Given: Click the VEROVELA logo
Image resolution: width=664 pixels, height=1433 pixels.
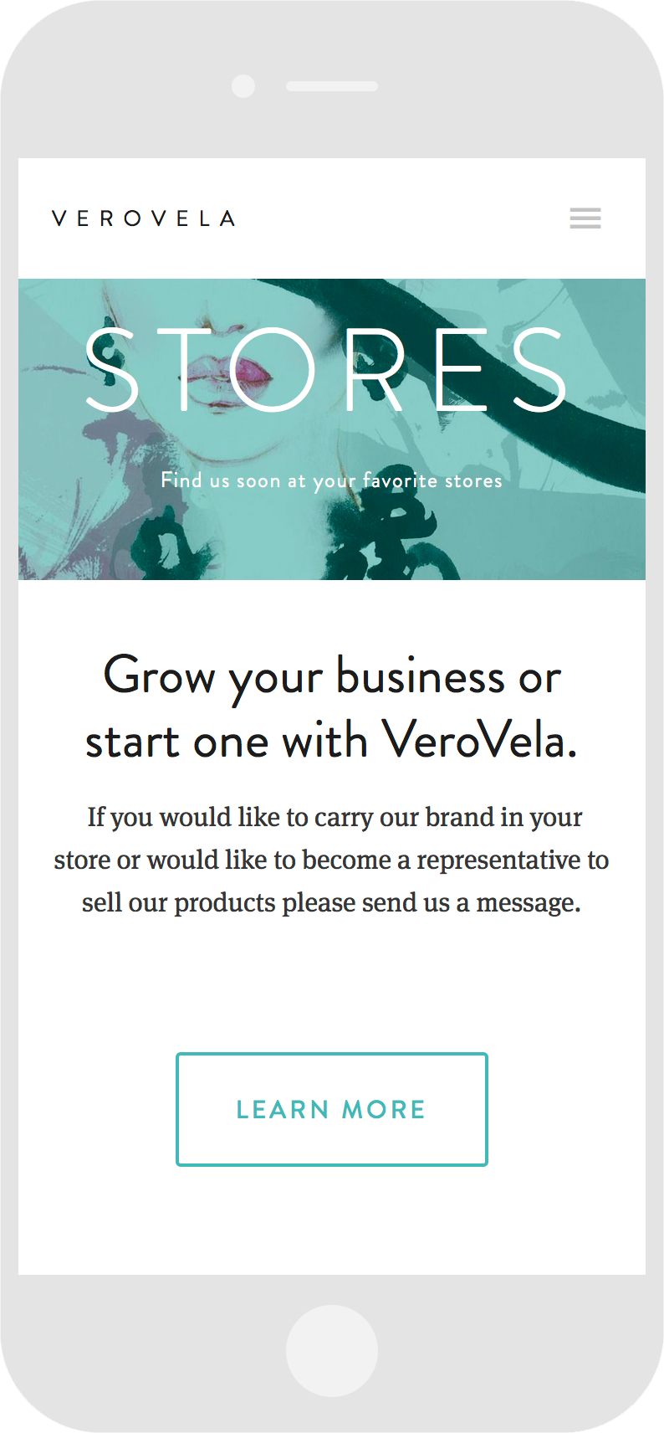Looking at the screenshot, I should 143,218.
